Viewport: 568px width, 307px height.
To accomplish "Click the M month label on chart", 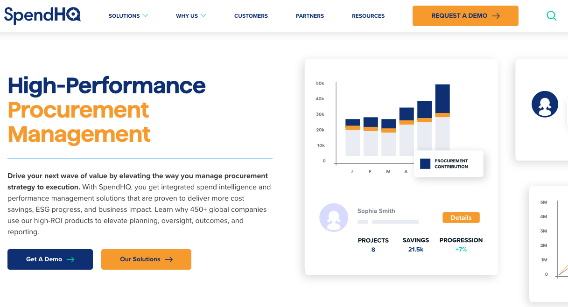I will coord(388,172).
